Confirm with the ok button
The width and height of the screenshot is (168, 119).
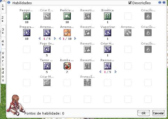[144, 113]
